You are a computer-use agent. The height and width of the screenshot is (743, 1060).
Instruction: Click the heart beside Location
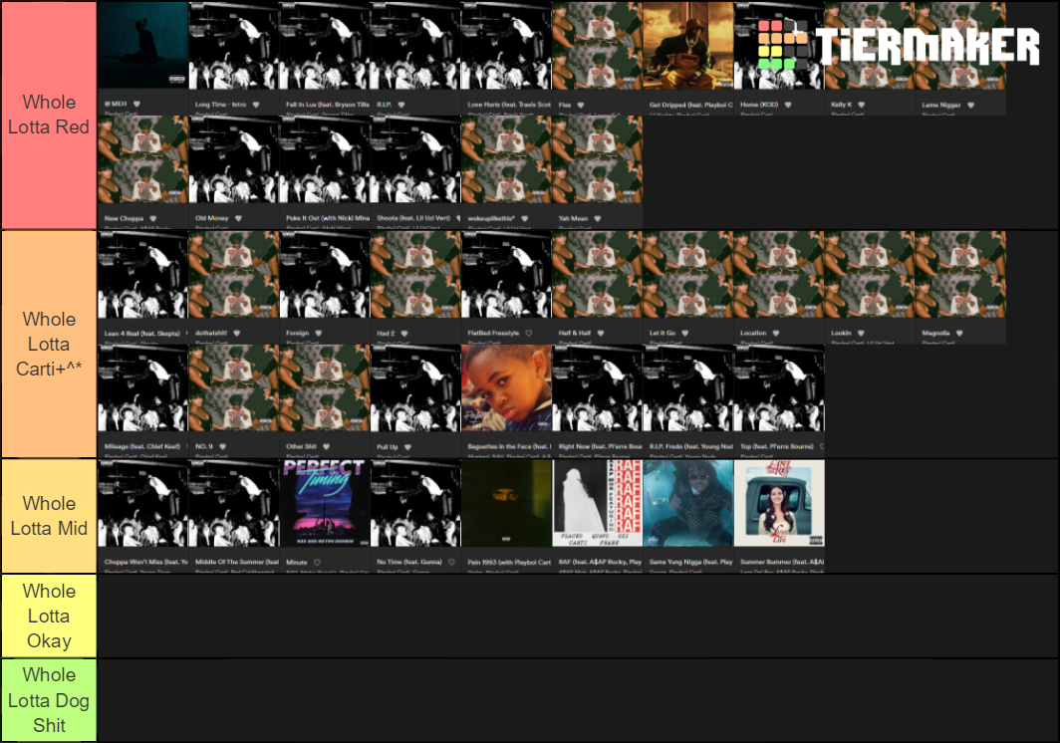pyautogui.click(x=775, y=333)
